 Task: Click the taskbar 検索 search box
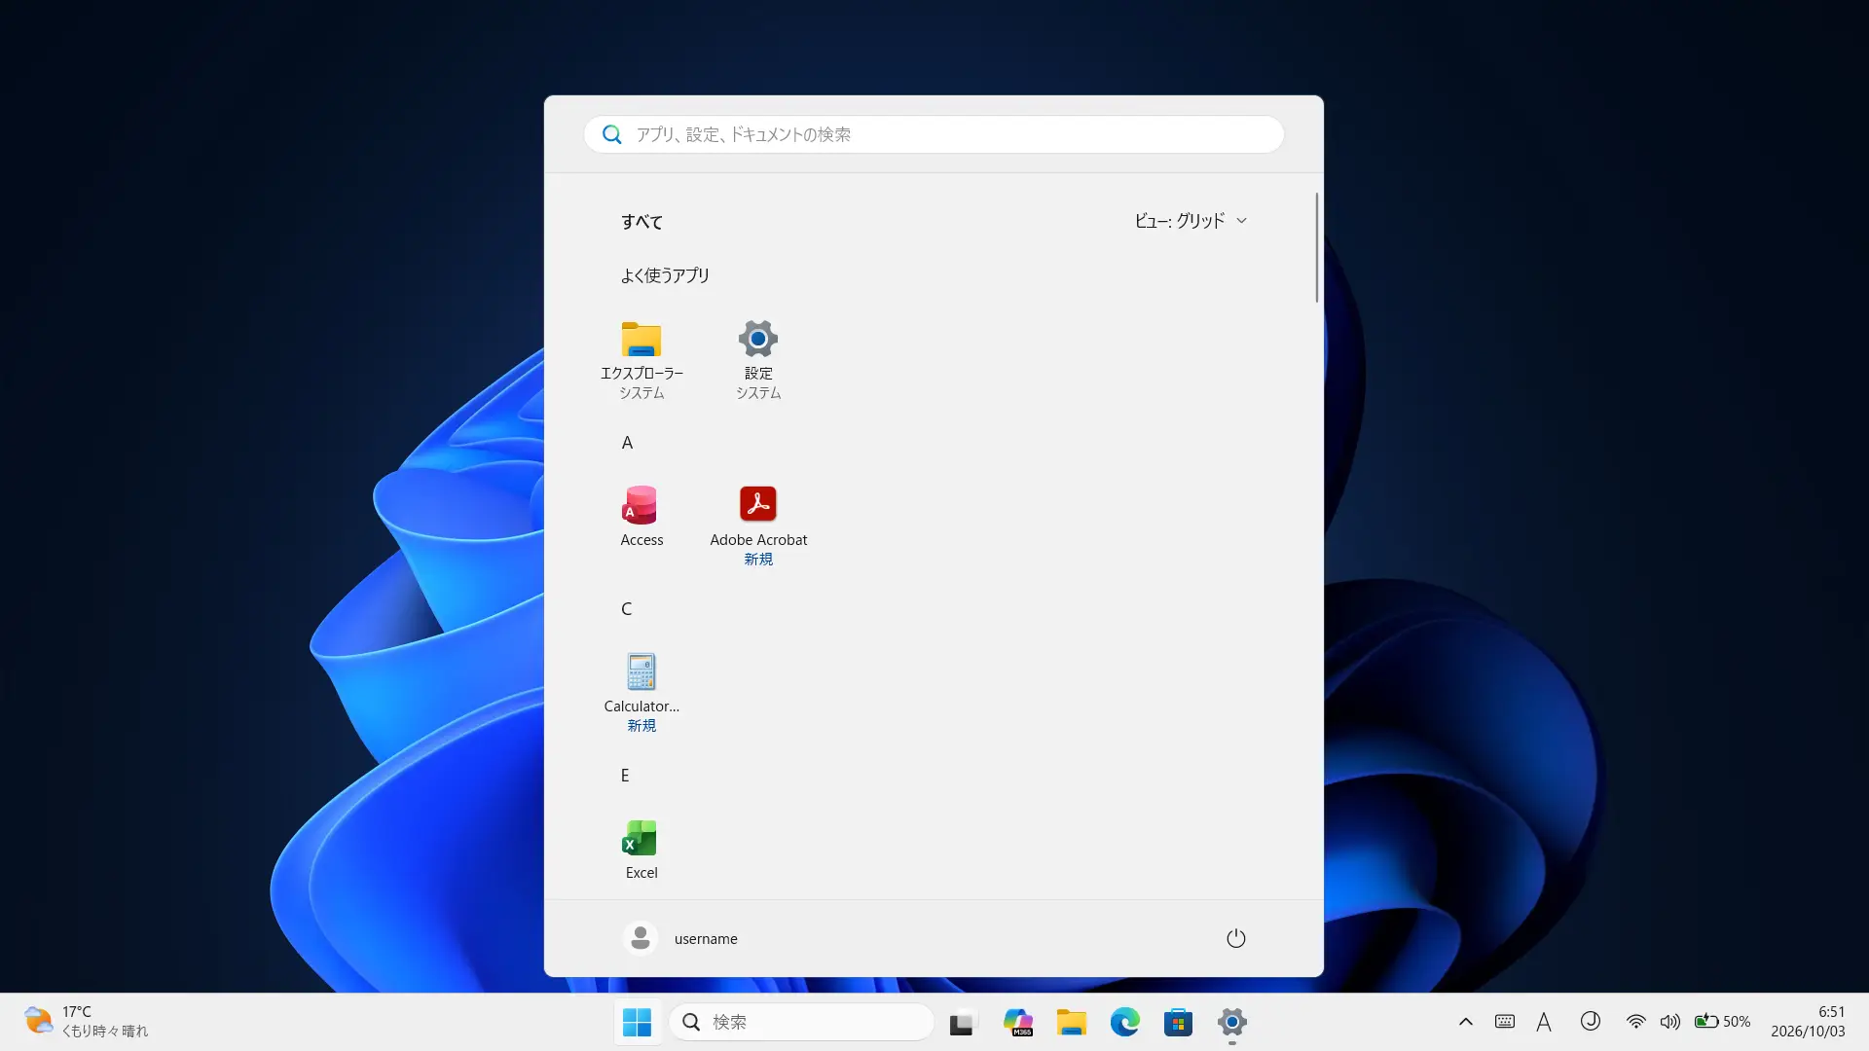point(801,1022)
